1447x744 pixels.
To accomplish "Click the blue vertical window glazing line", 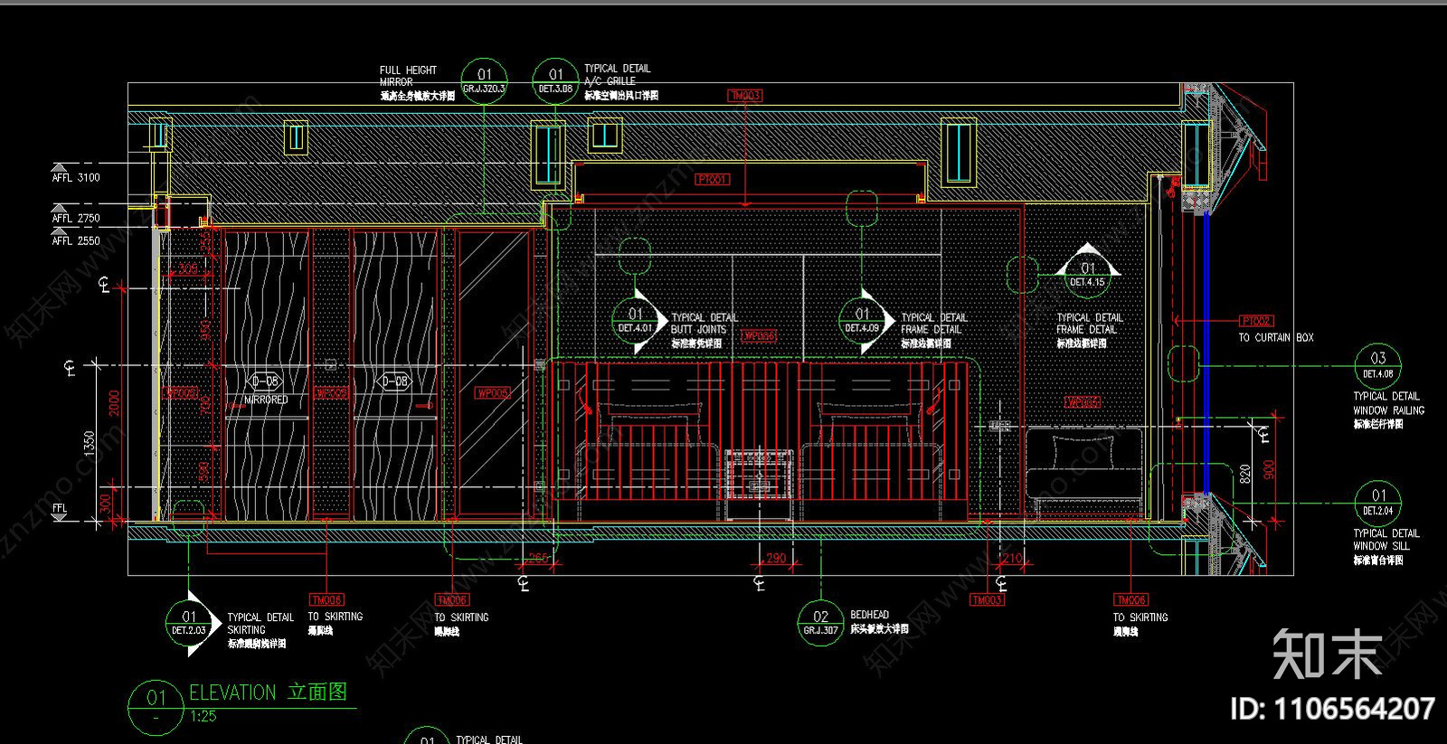I will click(1206, 353).
